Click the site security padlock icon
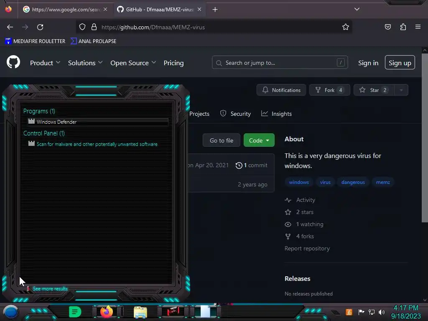This screenshot has height=321, width=428. pyautogui.click(x=94, y=27)
